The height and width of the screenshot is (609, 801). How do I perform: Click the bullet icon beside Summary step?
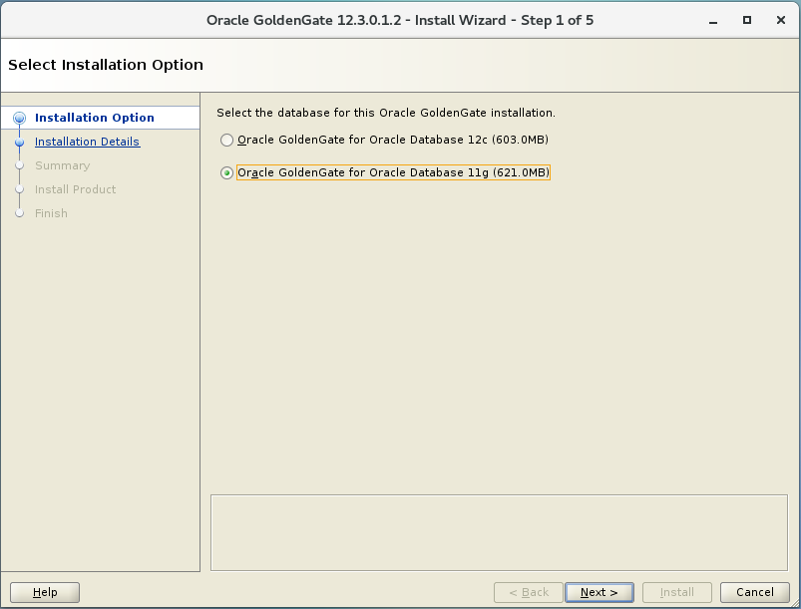tap(19, 165)
